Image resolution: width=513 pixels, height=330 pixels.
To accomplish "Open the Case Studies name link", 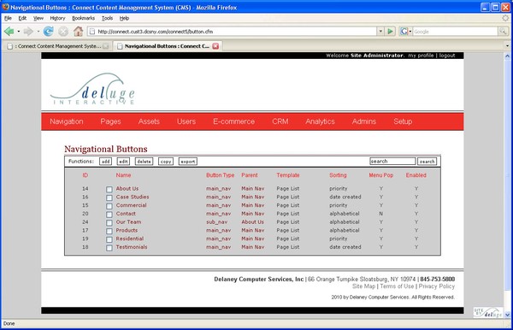I will (133, 197).
